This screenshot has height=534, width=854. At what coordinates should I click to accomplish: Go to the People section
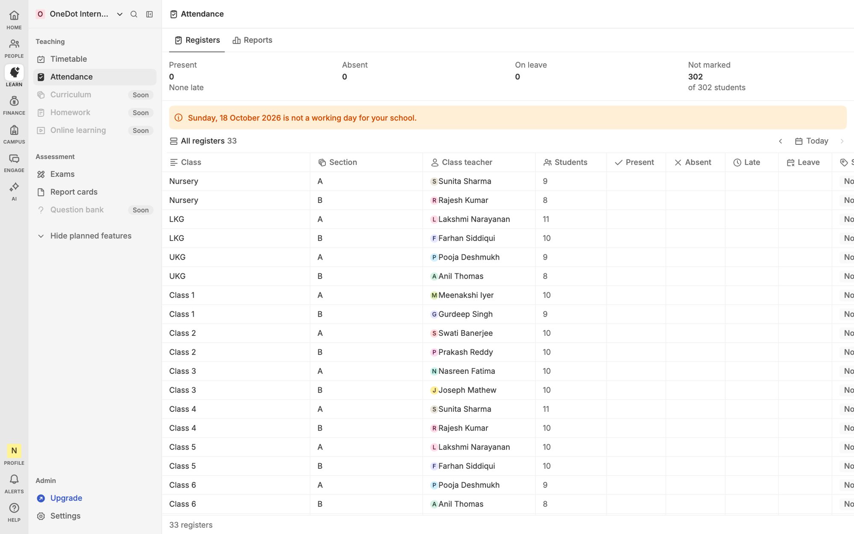[14, 48]
